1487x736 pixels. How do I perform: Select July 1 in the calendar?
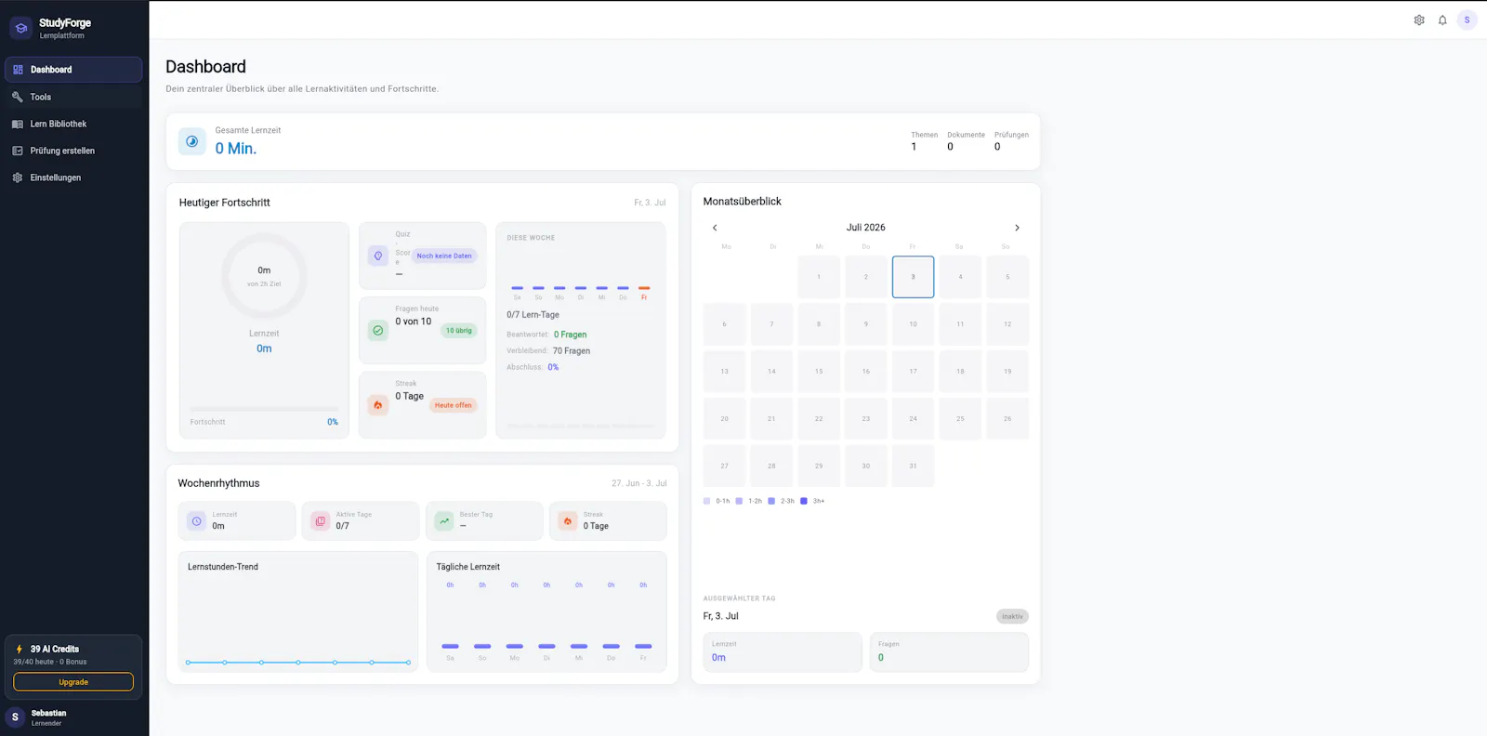click(x=819, y=277)
